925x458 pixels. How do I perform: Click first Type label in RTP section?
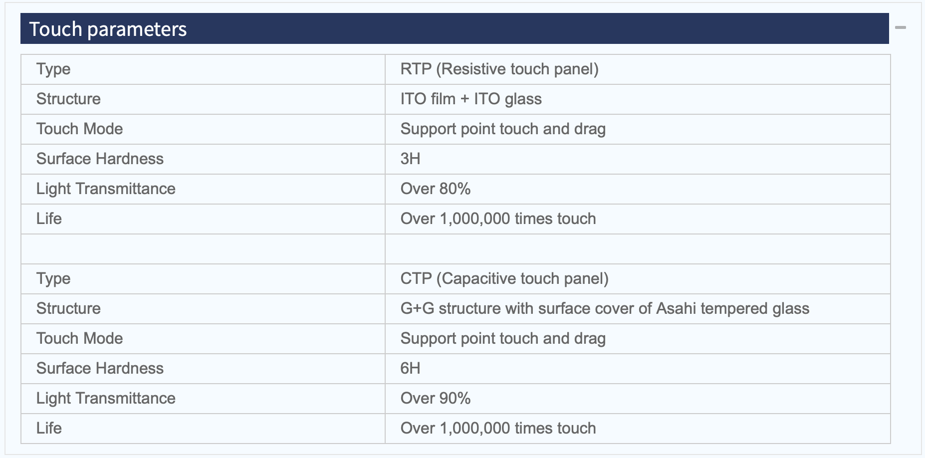53,69
